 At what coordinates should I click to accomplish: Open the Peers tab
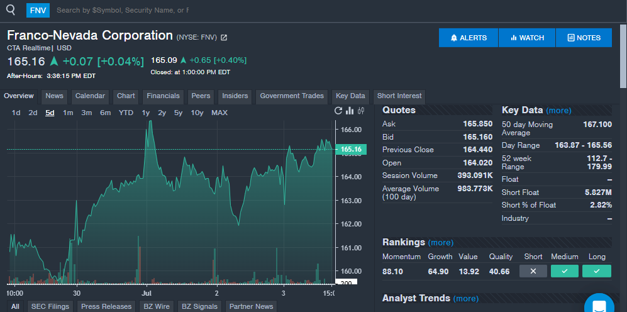point(201,96)
